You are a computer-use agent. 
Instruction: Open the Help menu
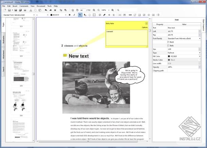click(x=56, y=6)
